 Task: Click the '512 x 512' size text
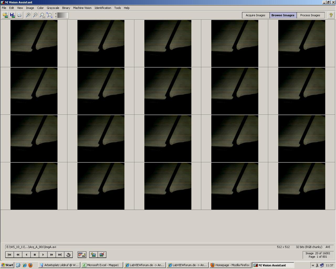[283, 247]
